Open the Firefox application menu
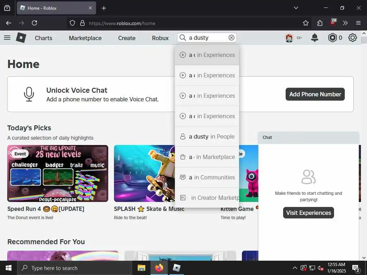 (x=358, y=23)
